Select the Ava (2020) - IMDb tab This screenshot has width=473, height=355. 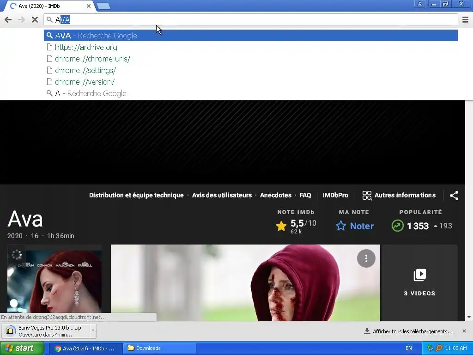48,6
